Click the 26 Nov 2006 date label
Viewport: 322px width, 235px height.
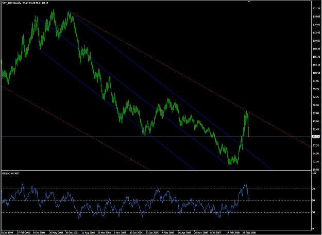[x=200, y=232]
